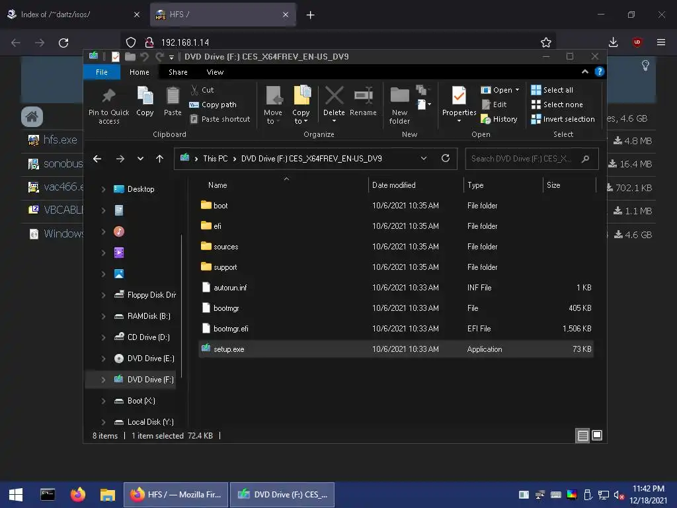This screenshot has width=677, height=508.
Task: Select the setup.exe file
Action: pyautogui.click(x=396, y=349)
